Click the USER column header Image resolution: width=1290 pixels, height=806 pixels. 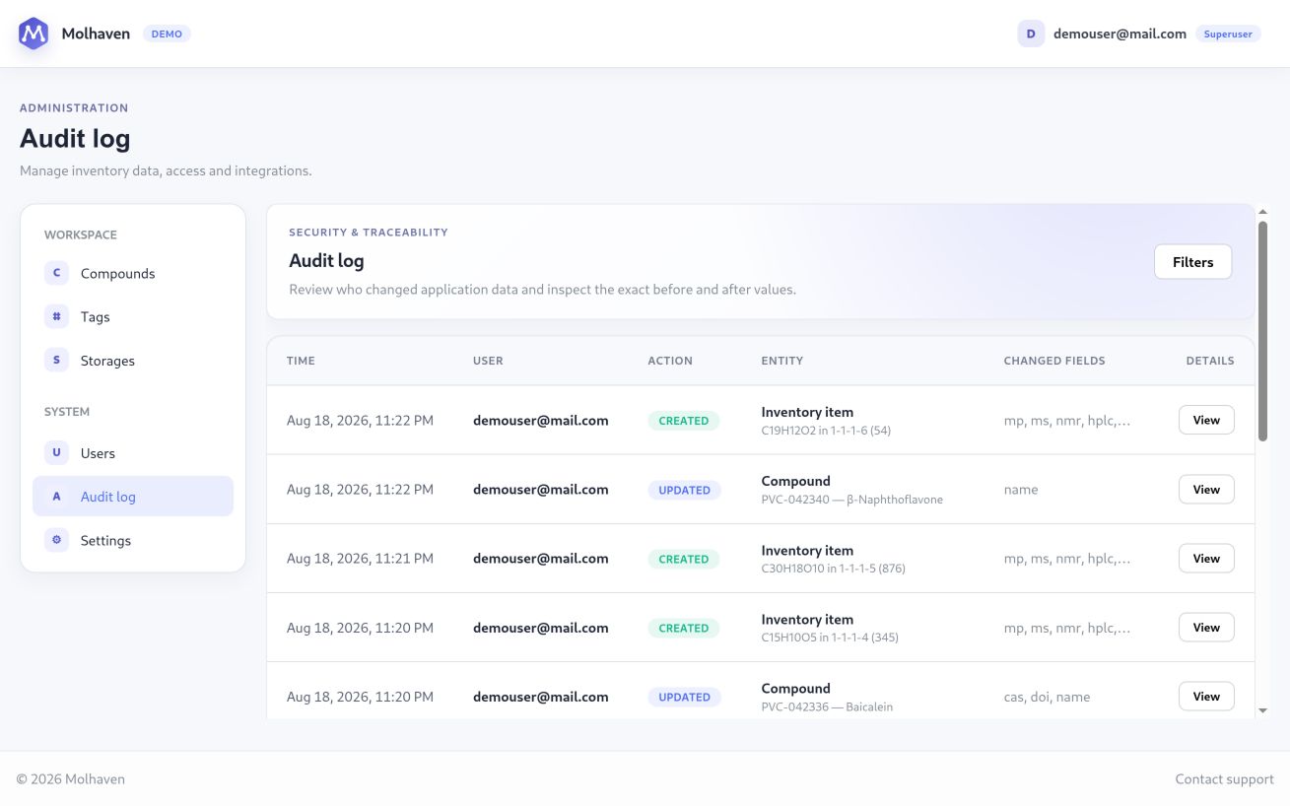(x=488, y=361)
